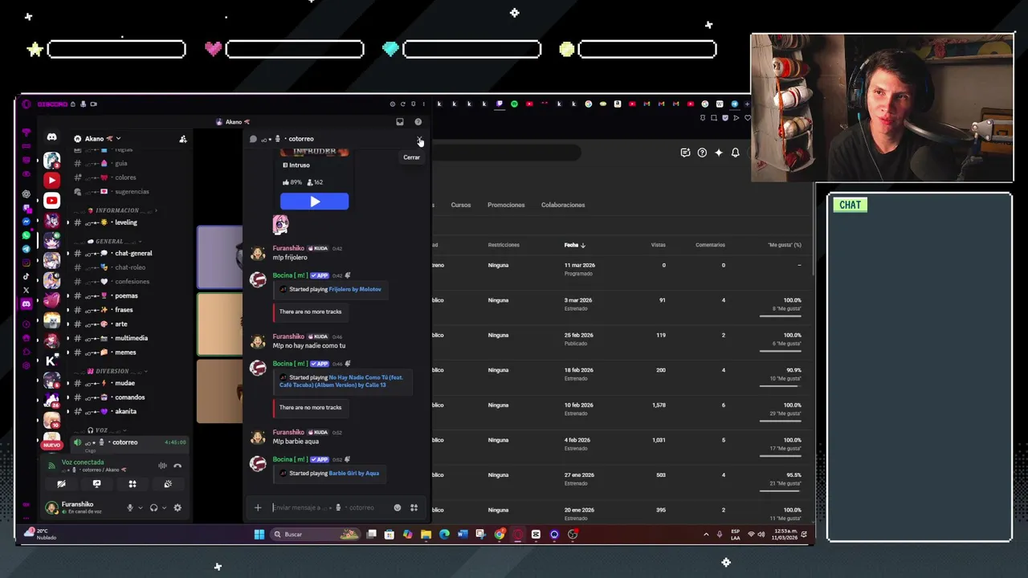Disconnect from voice channel hang-up icon

click(x=177, y=466)
